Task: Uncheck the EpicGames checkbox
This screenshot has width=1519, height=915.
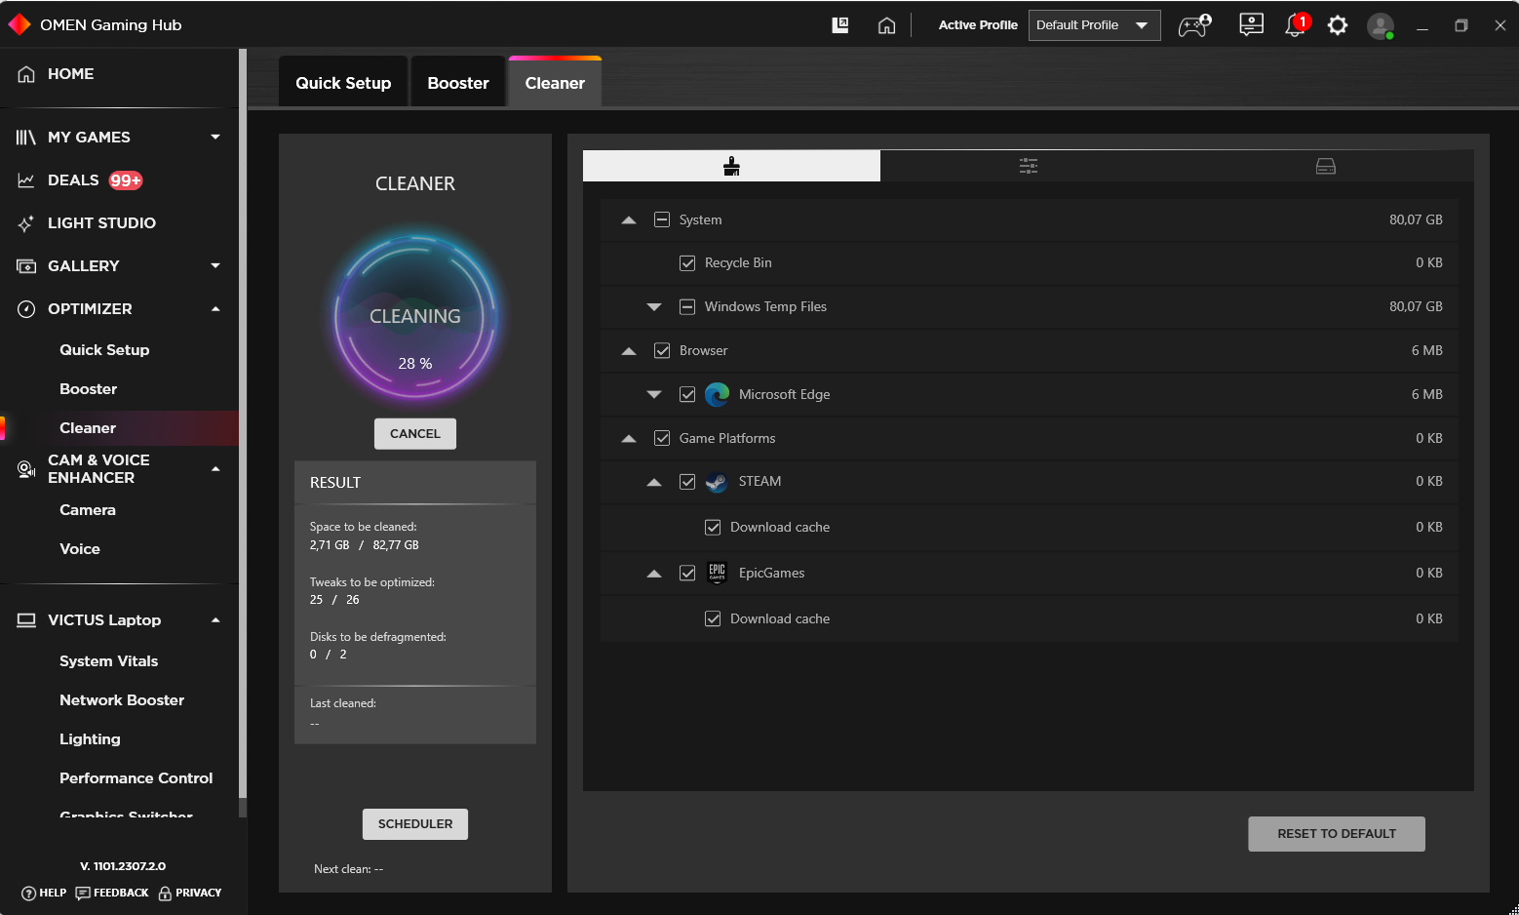Action: pos(687,573)
